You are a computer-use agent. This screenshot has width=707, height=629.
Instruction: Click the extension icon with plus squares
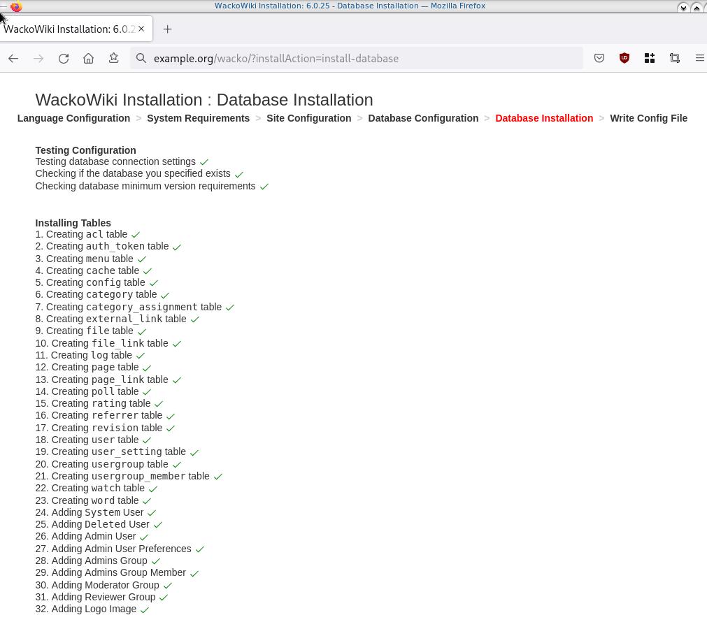650,59
